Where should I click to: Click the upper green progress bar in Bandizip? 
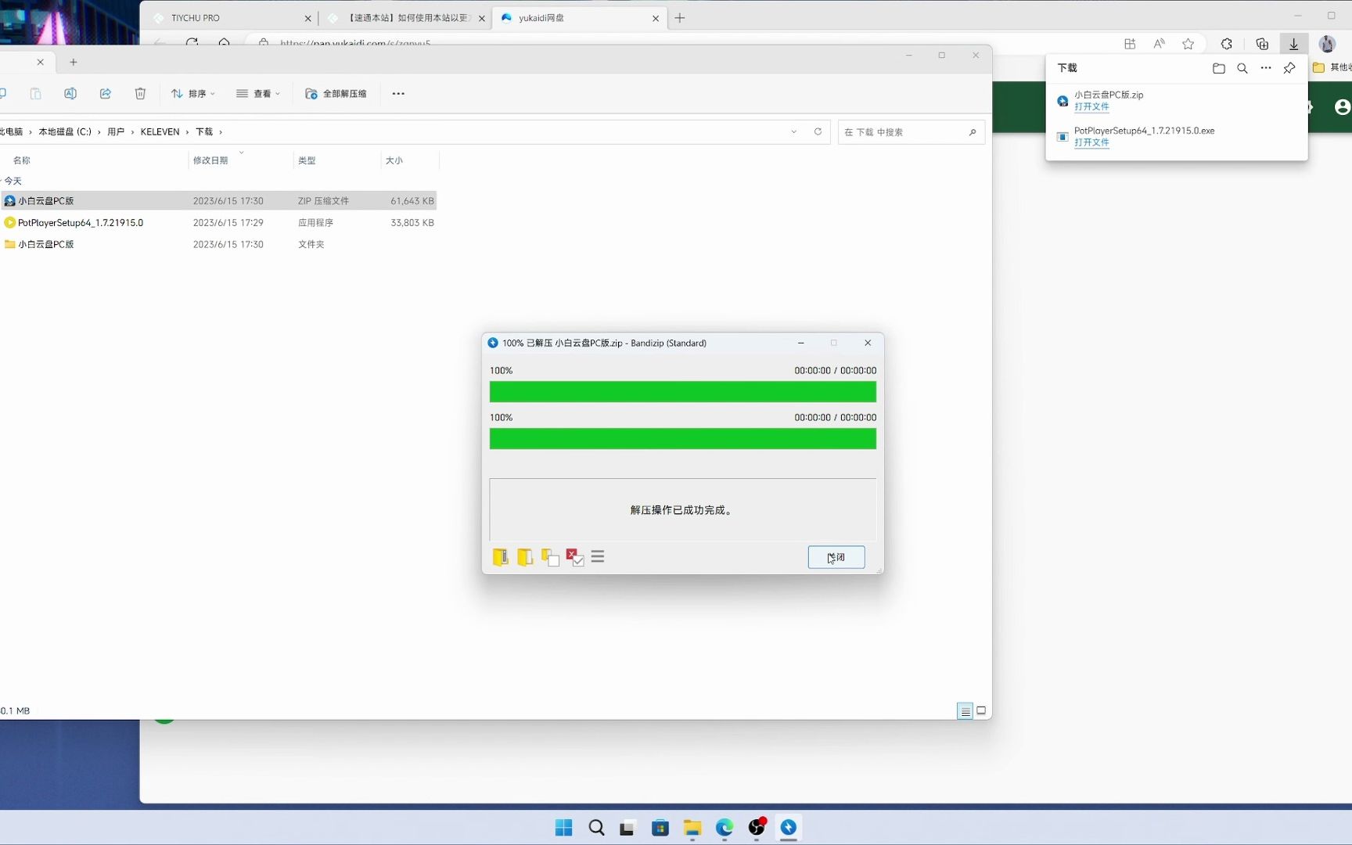point(682,392)
